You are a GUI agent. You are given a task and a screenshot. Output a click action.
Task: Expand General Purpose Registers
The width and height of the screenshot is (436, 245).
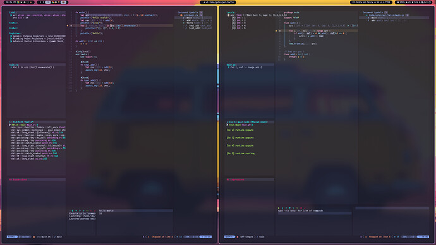point(11,36)
